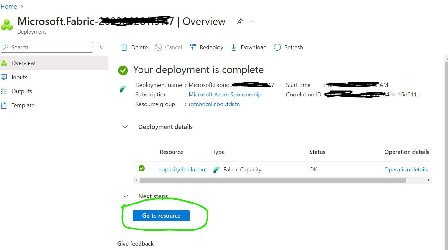Image resolution: width=448 pixels, height=250 pixels.
Task: Open the Microsoft Azure Sponsorship subscription link
Action: 225,95
